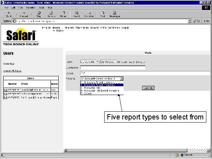Click the Logout navigation link

pyautogui.click(x=125, y=28)
